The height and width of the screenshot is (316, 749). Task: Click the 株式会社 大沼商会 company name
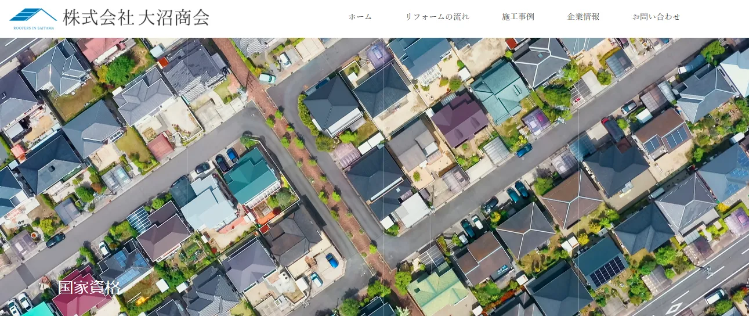pos(136,17)
